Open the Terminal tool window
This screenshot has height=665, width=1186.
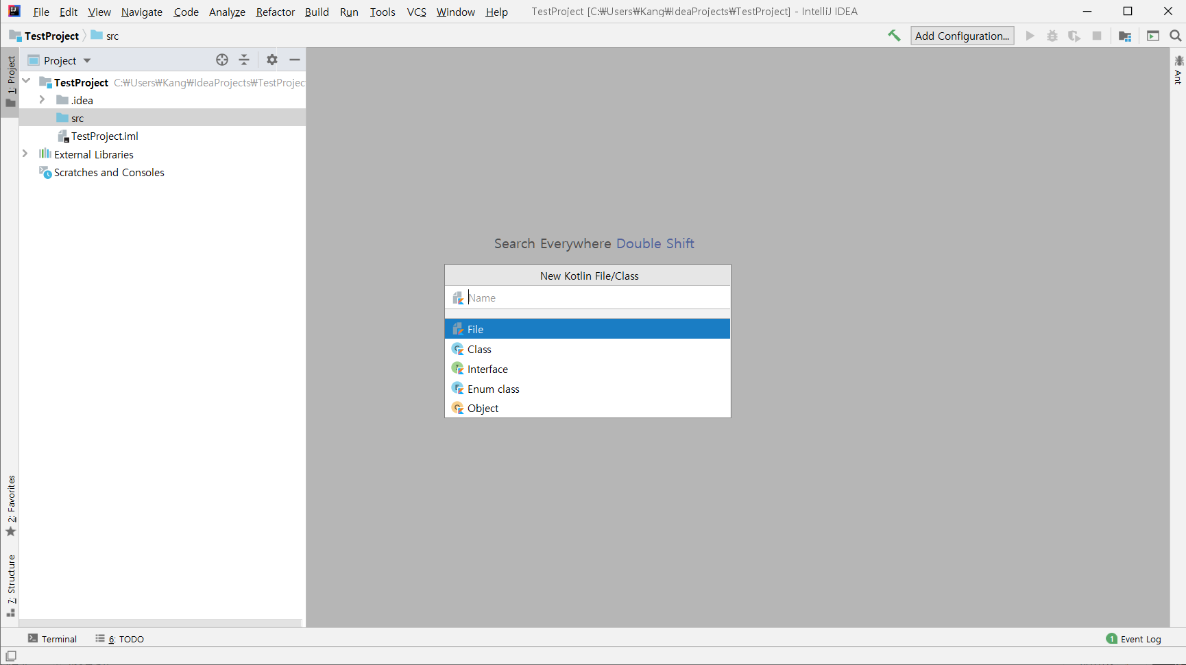[53, 638]
